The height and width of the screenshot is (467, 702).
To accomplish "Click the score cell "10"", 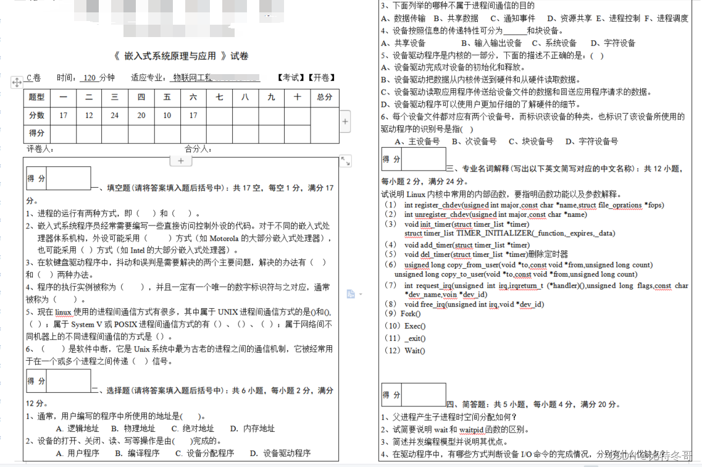I will tap(167, 116).
